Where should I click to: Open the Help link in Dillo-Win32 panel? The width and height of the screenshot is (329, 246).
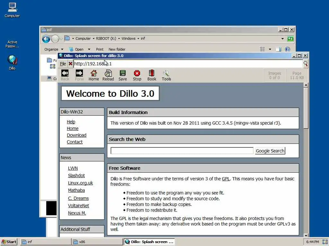(x=71, y=122)
